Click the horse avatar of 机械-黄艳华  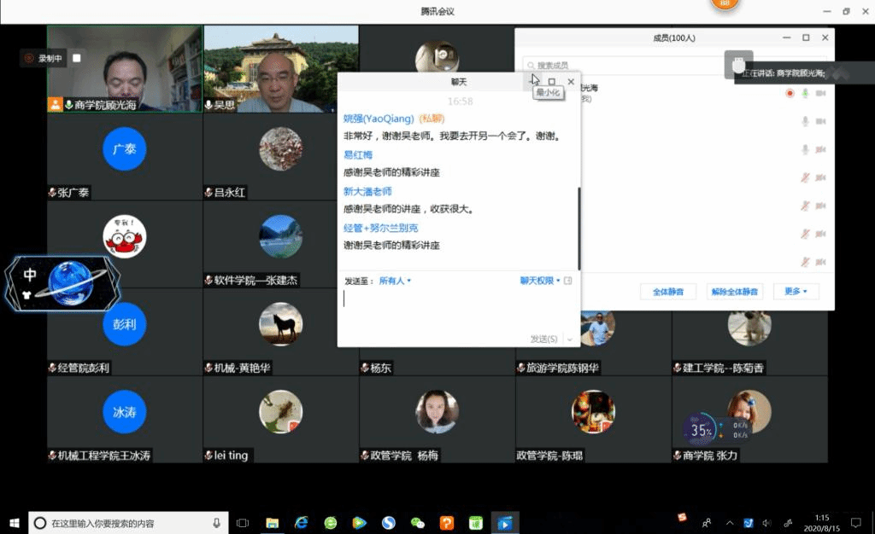coord(280,324)
